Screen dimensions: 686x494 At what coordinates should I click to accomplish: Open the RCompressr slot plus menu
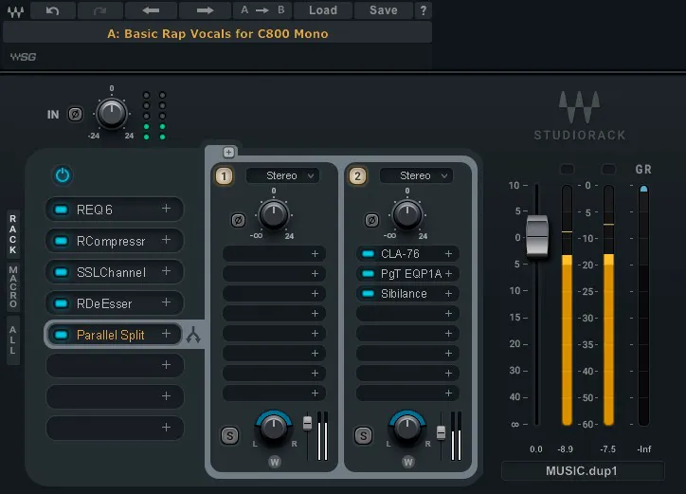pos(166,240)
